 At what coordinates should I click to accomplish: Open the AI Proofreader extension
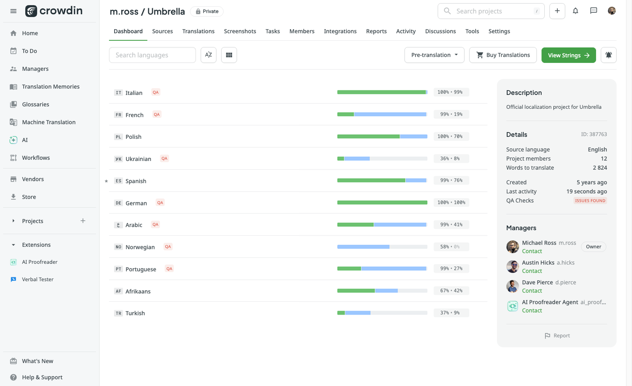(x=39, y=262)
